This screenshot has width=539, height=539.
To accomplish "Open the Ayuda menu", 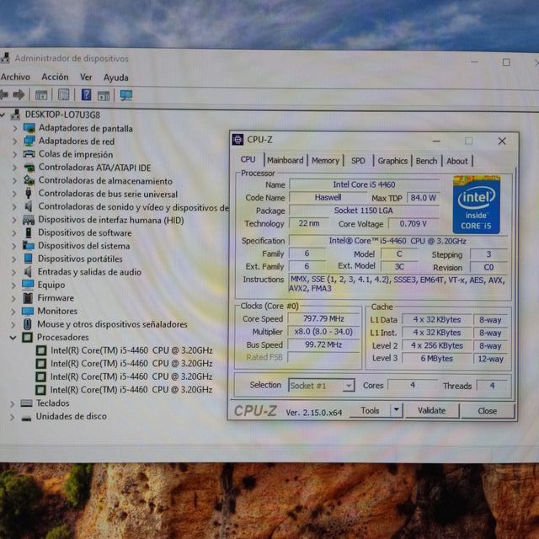I will 116,77.
